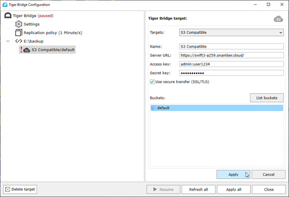Minimize the Tiger Bridge Configuration window

click(255, 4)
